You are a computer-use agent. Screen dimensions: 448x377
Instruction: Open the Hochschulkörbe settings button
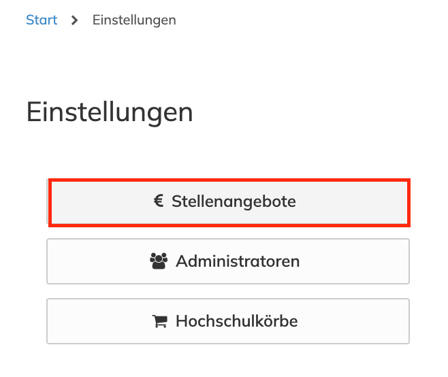(x=228, y=321)
